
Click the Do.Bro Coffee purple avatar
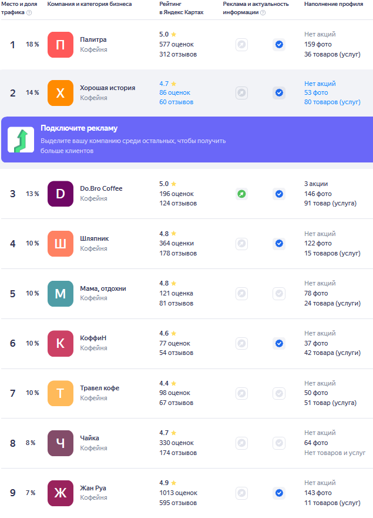pos(61,194)
